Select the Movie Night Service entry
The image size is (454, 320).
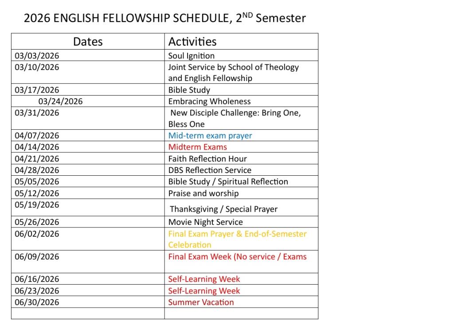click(x=205, y=222)
